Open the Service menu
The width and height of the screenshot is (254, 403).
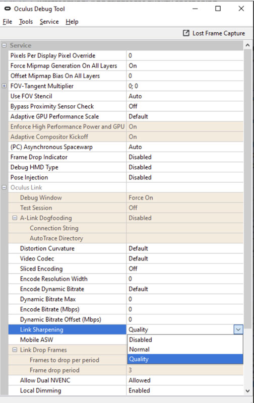tap(49, 22)
